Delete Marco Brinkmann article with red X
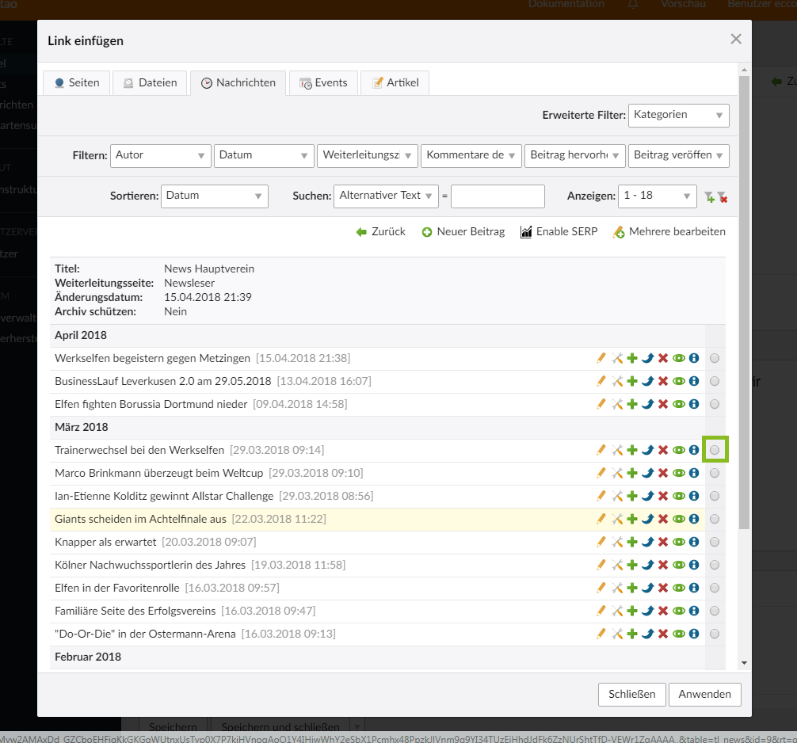 click(663, 474)
